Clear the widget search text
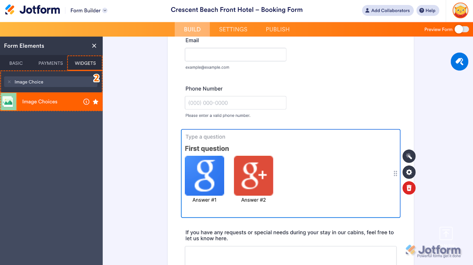Image resolution: width=473 pixels, height=265 pixels. point(9,82)
